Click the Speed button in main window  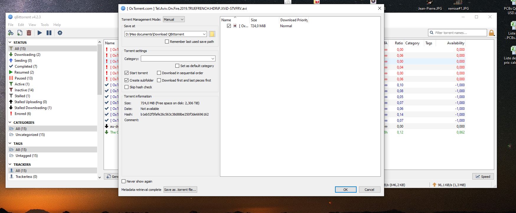point(483,176)
